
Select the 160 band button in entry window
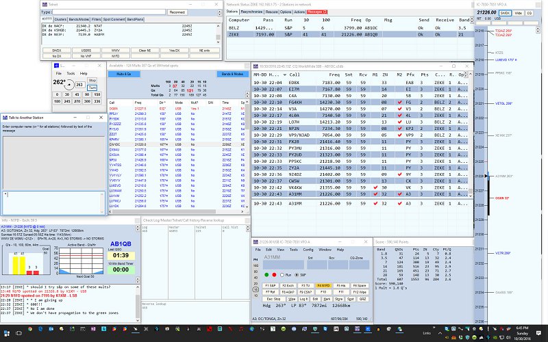(256, 265)
